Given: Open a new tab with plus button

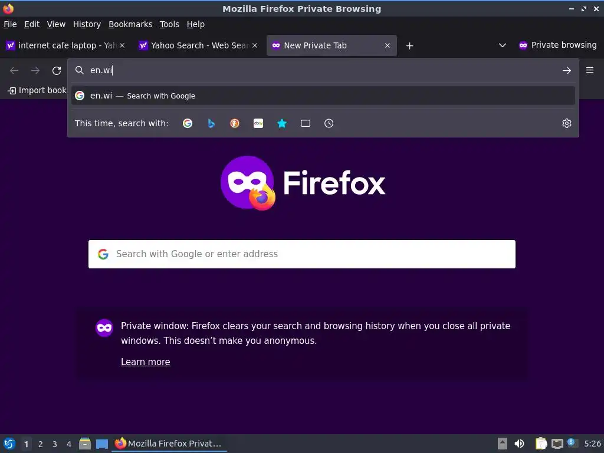Looking at the screenshot, I should (x=410, y=46).
